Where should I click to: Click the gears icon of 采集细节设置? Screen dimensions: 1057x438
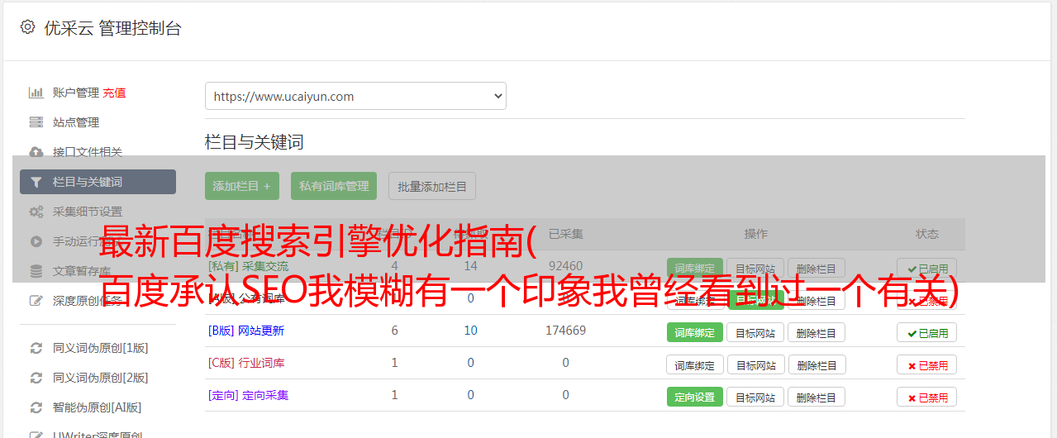coord(36,212)
